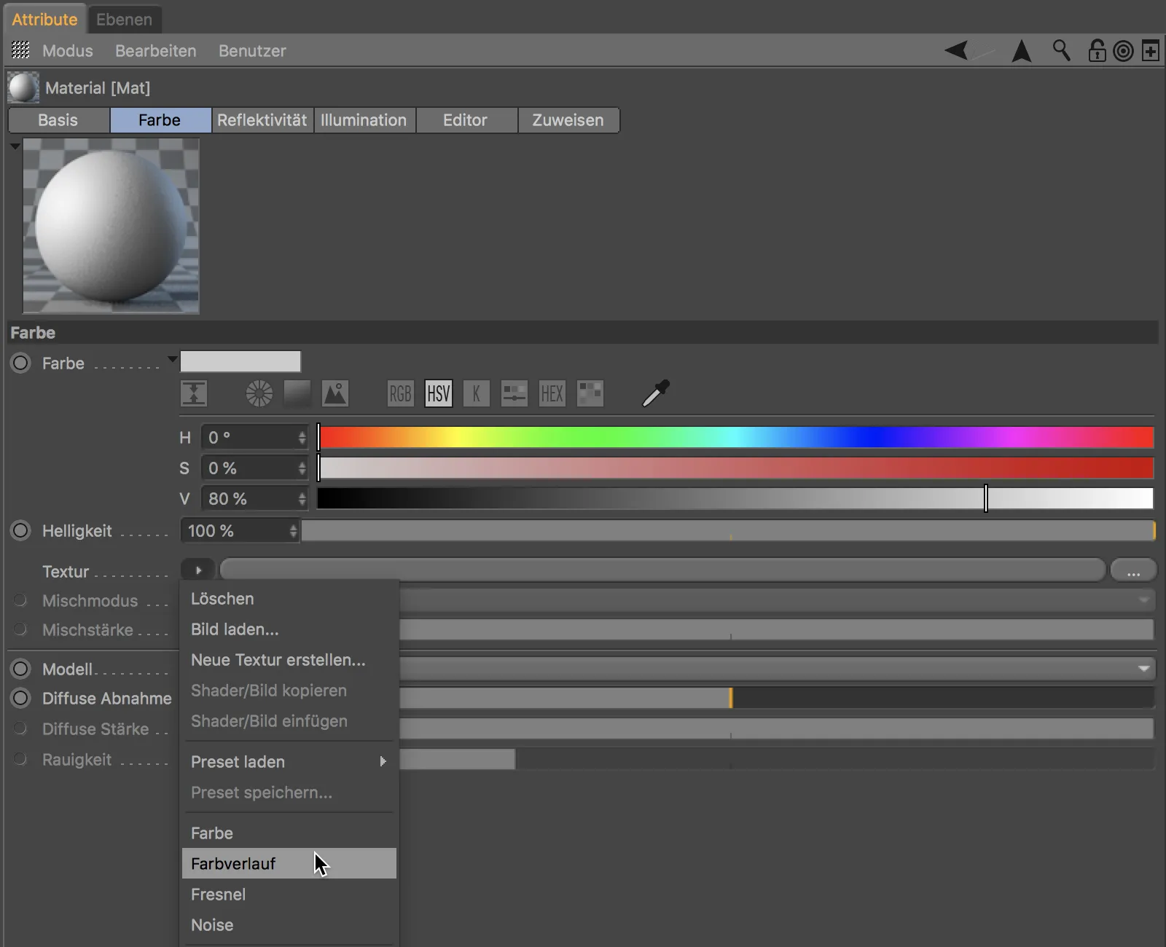Click the material preview sphere thumbnail
Image resolution: width=1166 pixels, height=947 pixels.
pyautogui.click(x=111, y=226)
